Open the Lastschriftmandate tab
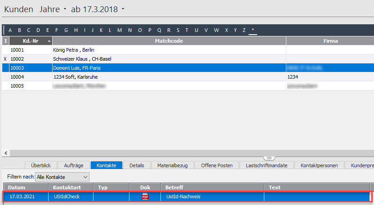 point(266,165)
